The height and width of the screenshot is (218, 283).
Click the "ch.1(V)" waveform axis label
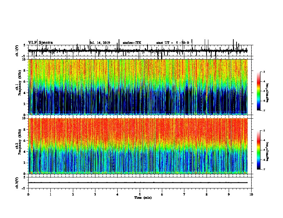tap(17, 51)
